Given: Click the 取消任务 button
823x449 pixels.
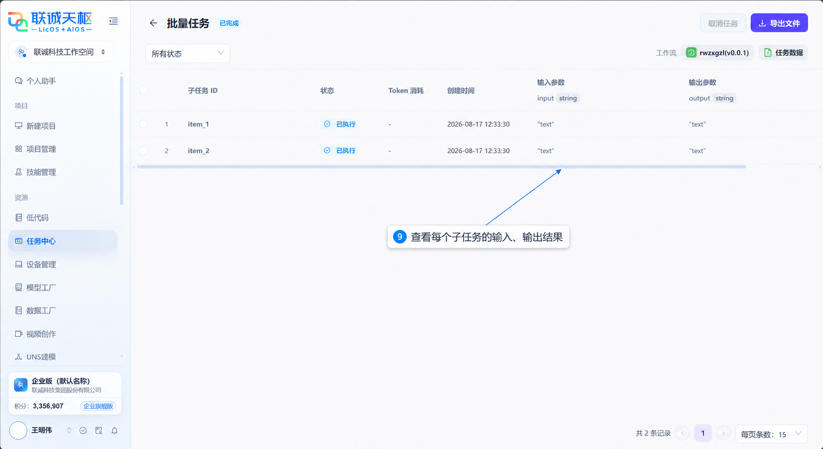Looking at the screenshot, I should pos(723,23).
